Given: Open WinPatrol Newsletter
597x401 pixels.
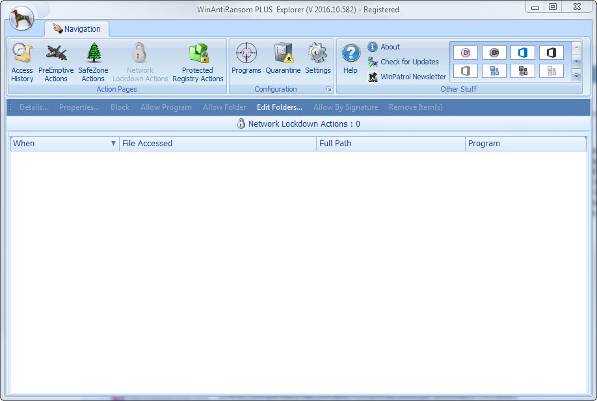Looking at the screenshot, I should point(406,77).
